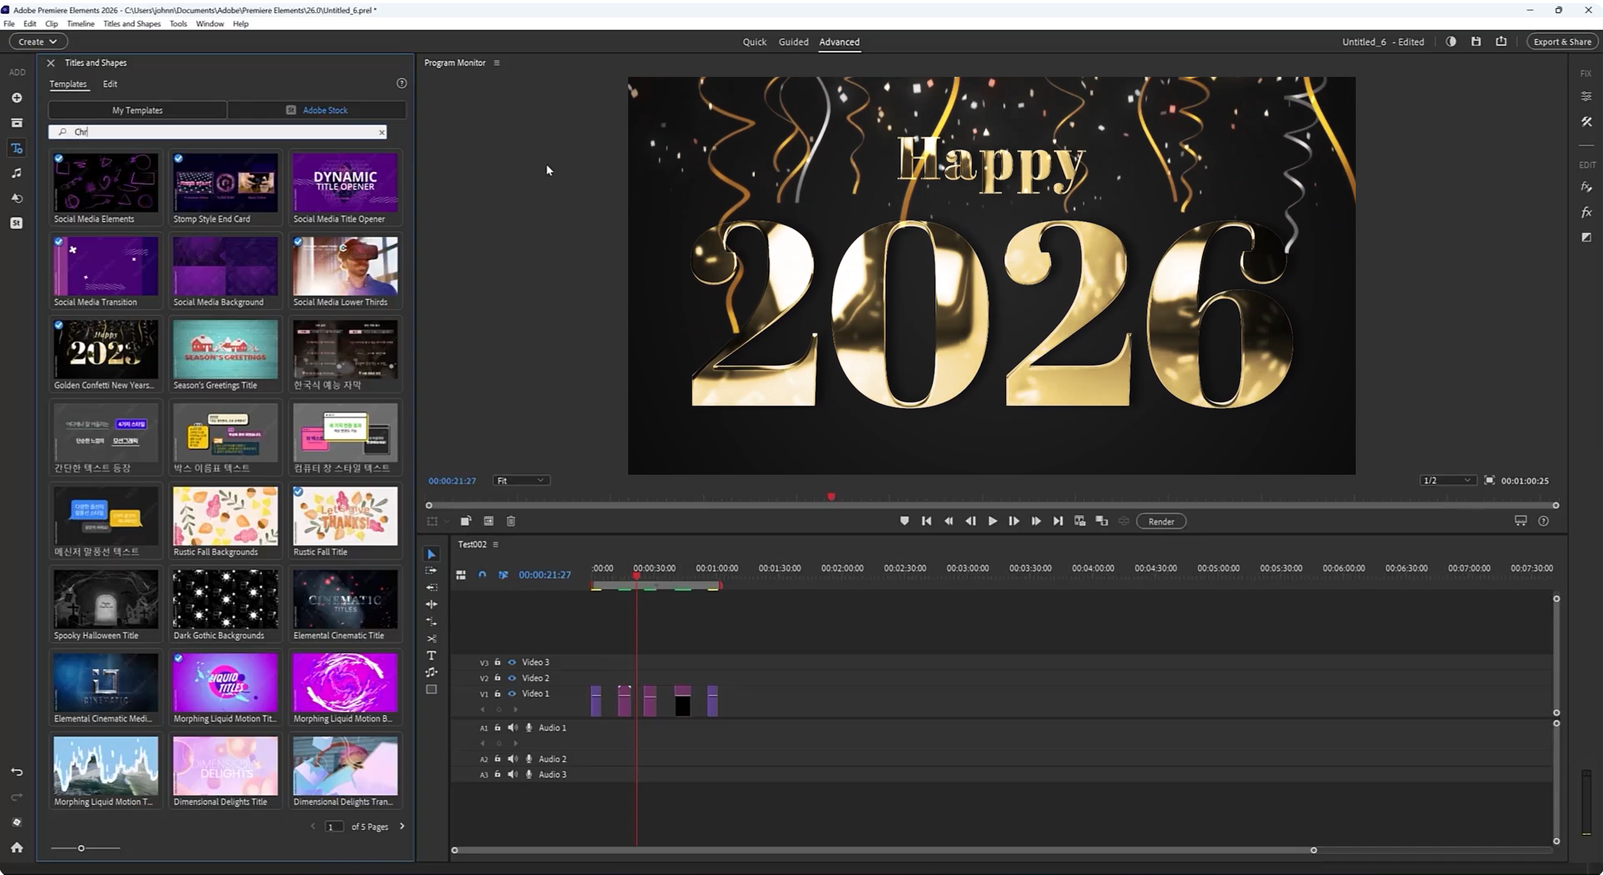Click the Render button
This screenshot has height=875, width=1603.
coord(1160,521)
